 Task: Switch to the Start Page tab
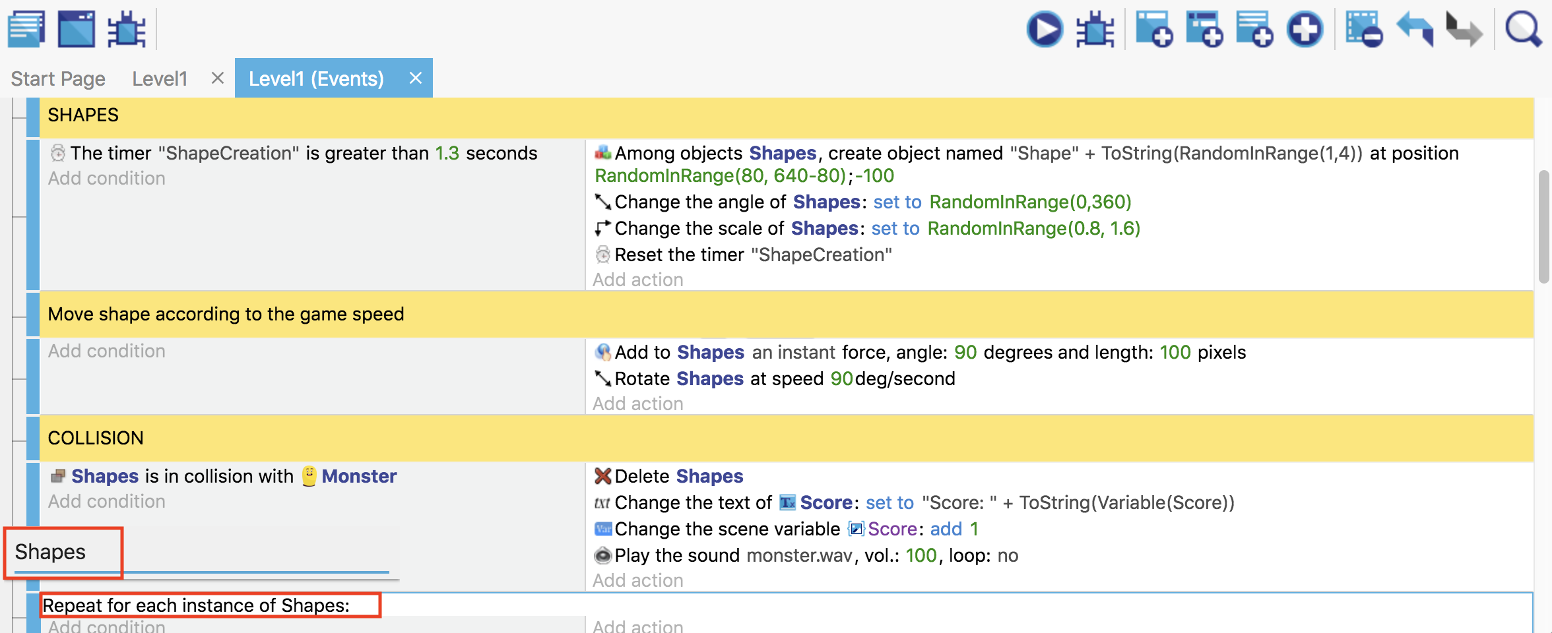coord(58,78)
